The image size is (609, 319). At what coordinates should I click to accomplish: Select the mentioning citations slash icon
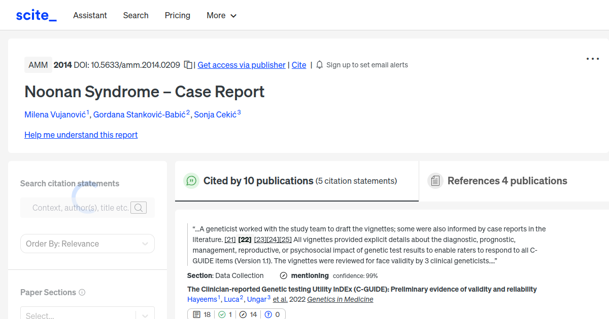click(243, 314)
